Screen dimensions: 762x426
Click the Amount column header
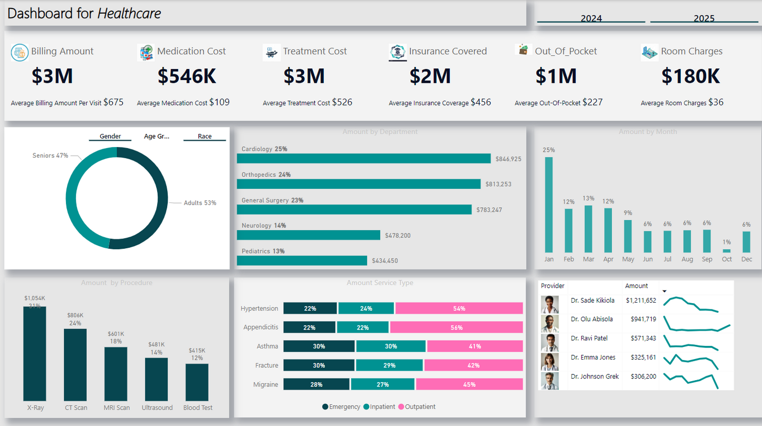(636, 286)
